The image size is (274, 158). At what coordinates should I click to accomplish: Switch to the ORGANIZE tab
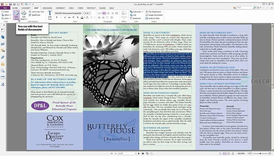[x=47, y=8]
